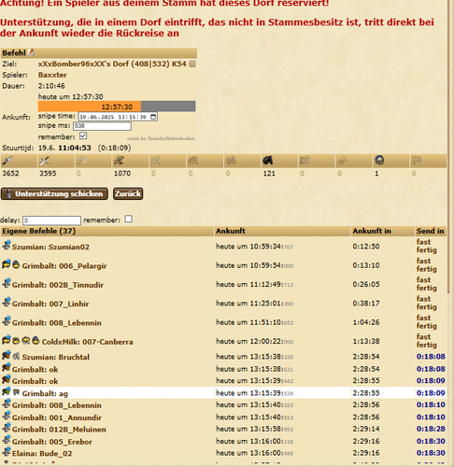Open command Grimbalt: 005_Erebor
The width and height of the screenshot is (454, 467).
[52, 442]
